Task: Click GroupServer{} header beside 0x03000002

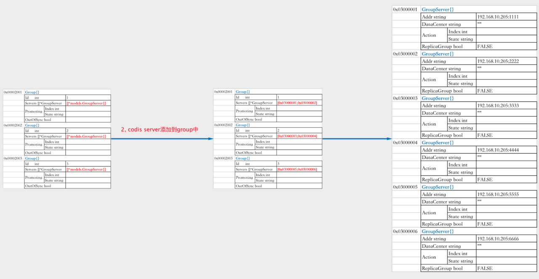Action: point(438,54)
